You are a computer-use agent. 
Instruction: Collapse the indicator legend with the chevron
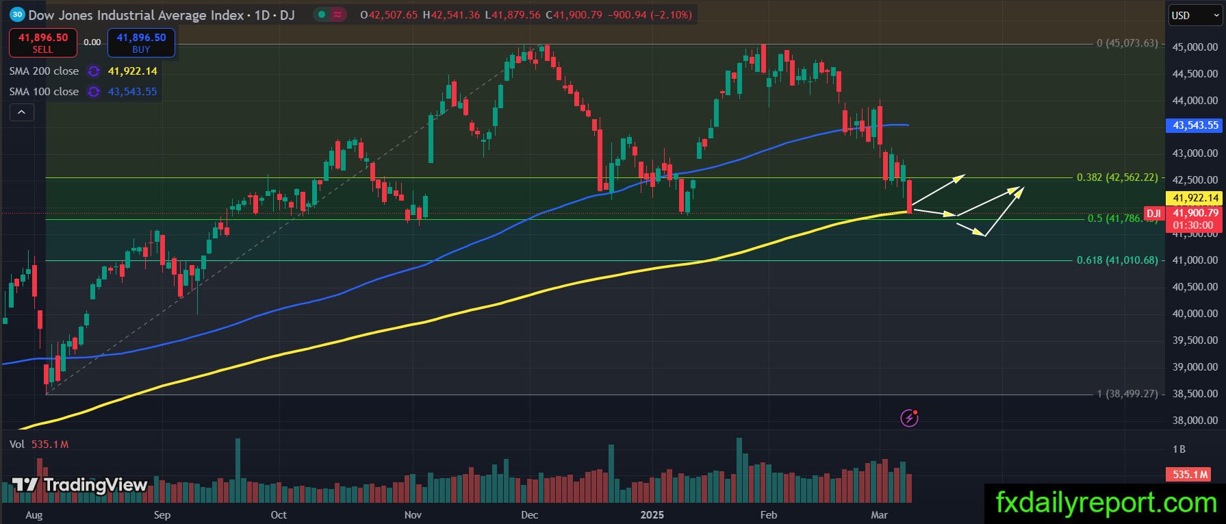(x=21, y=112)
